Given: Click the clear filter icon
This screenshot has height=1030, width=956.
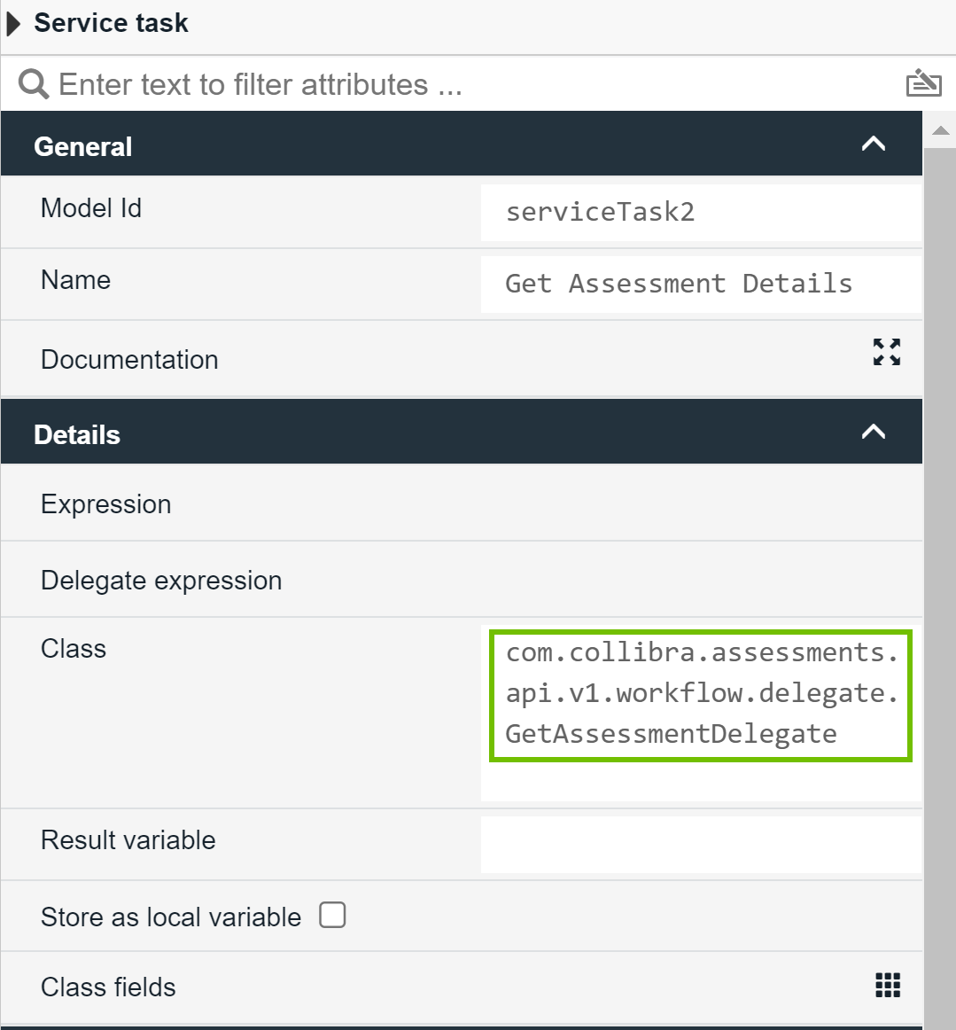Looking at the screenshot, I should click(x=923, y=83).
